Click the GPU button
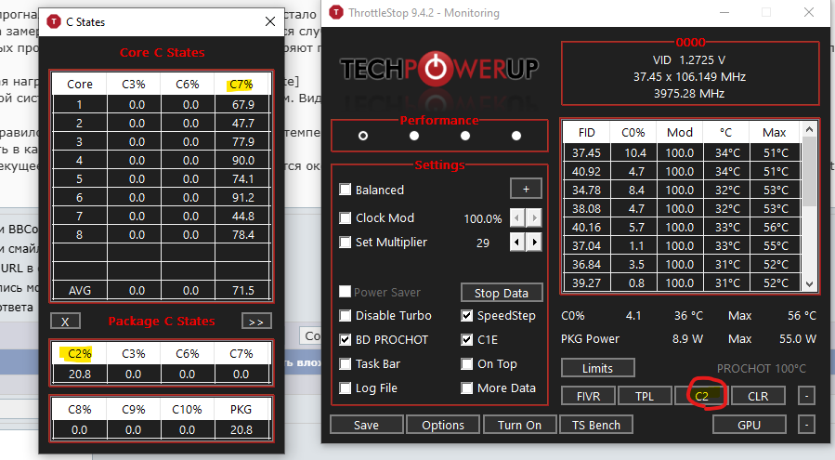Viewport: 835px width, 460px height. point(750,425)
